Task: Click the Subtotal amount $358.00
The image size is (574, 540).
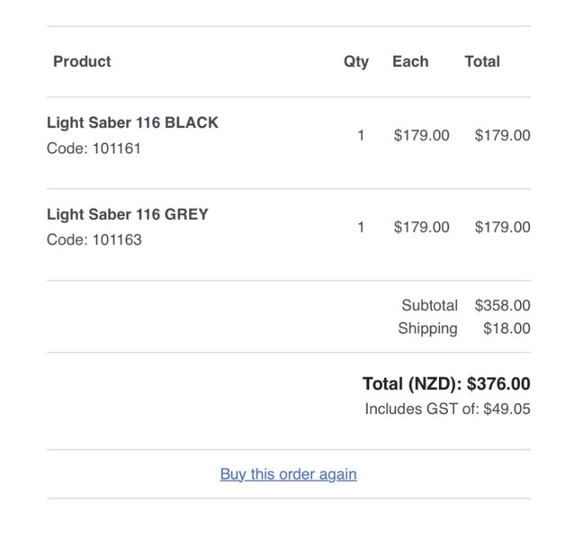Action: 502,305
